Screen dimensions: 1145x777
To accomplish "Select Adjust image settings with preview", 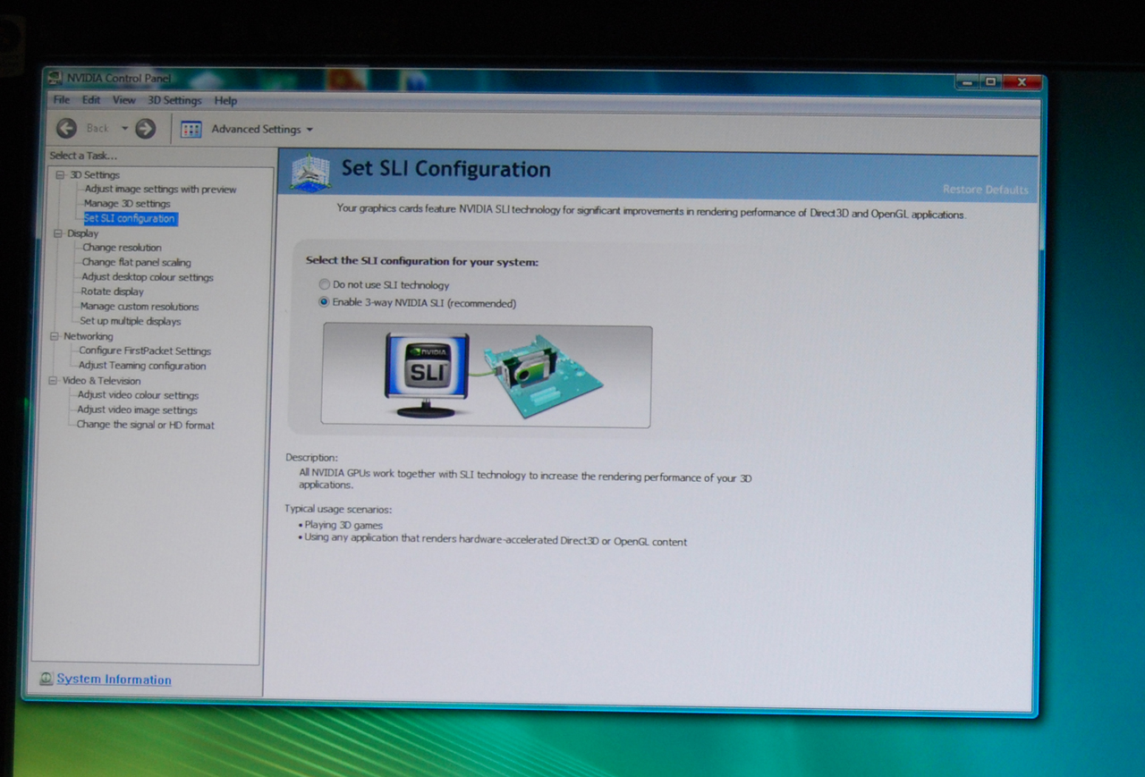I will pos(161,190).
